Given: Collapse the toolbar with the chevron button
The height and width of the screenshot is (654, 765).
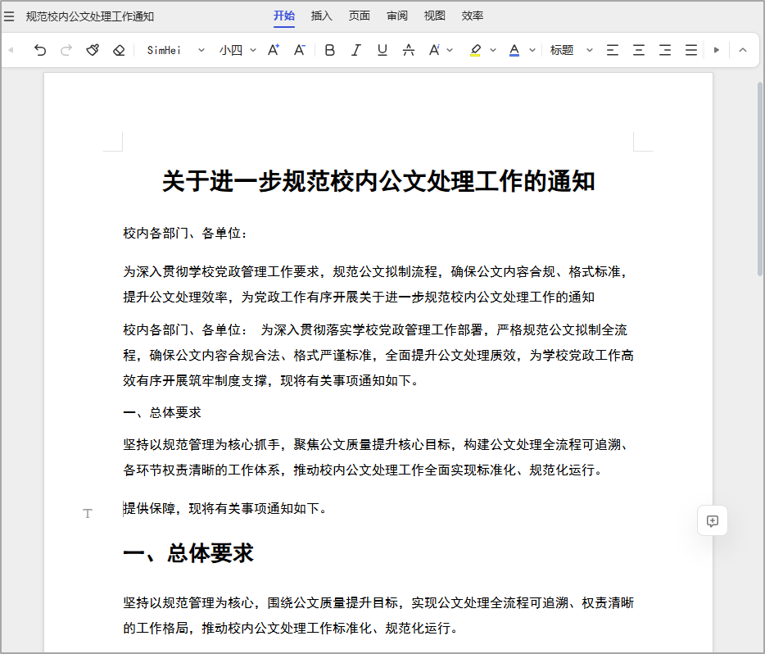Looking at the screenshot, I should [742, 50].
